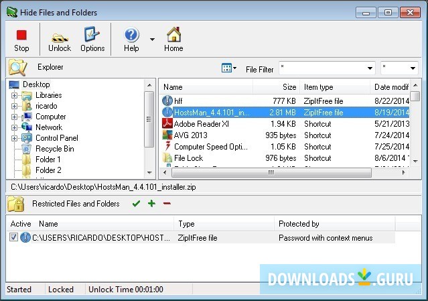
Task: Select the Network icon in tree
Action: [x=27, y=127]
